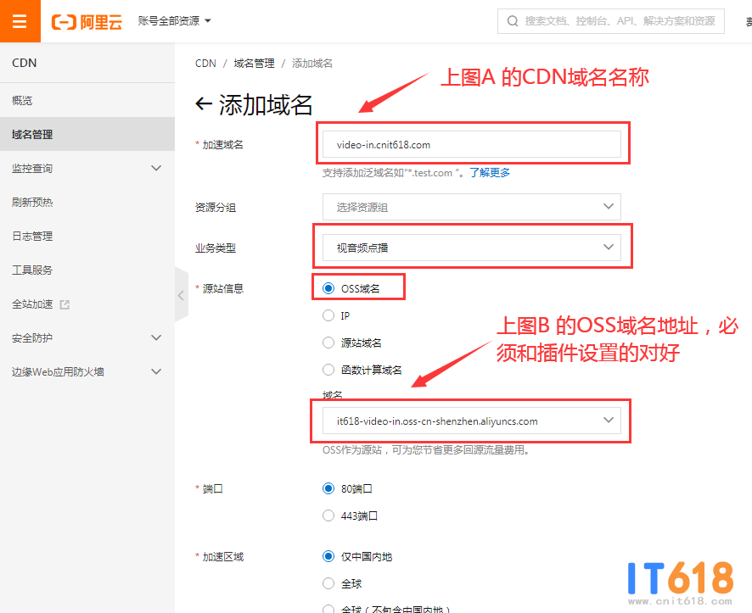Click the external link icon beside 全站加速

click(65, 304)
